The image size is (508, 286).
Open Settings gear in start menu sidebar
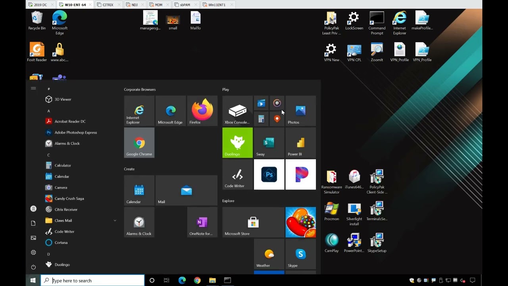33,252
